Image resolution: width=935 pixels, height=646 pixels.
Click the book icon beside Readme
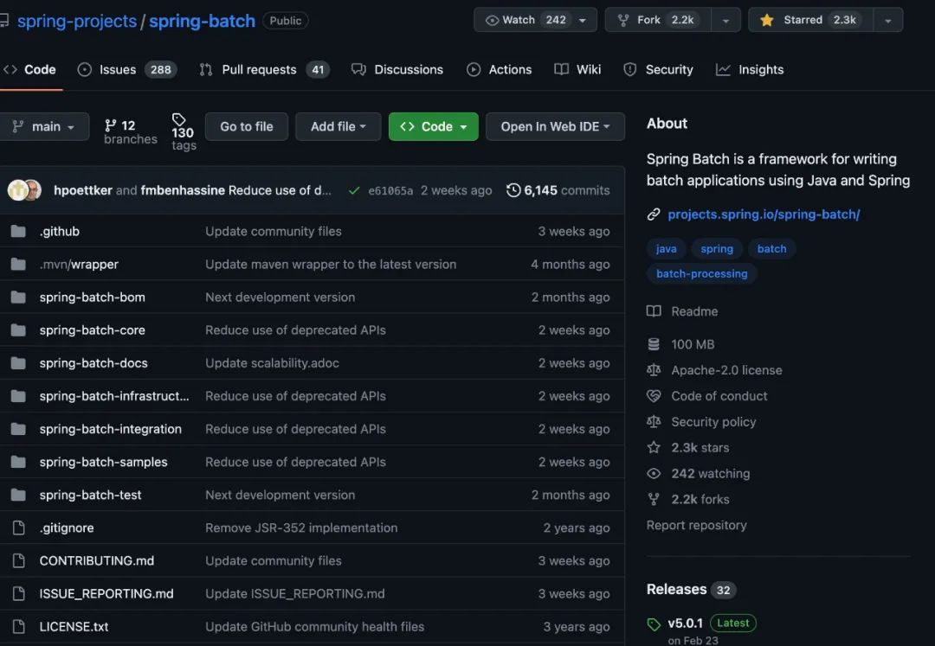tap(654, 311)
